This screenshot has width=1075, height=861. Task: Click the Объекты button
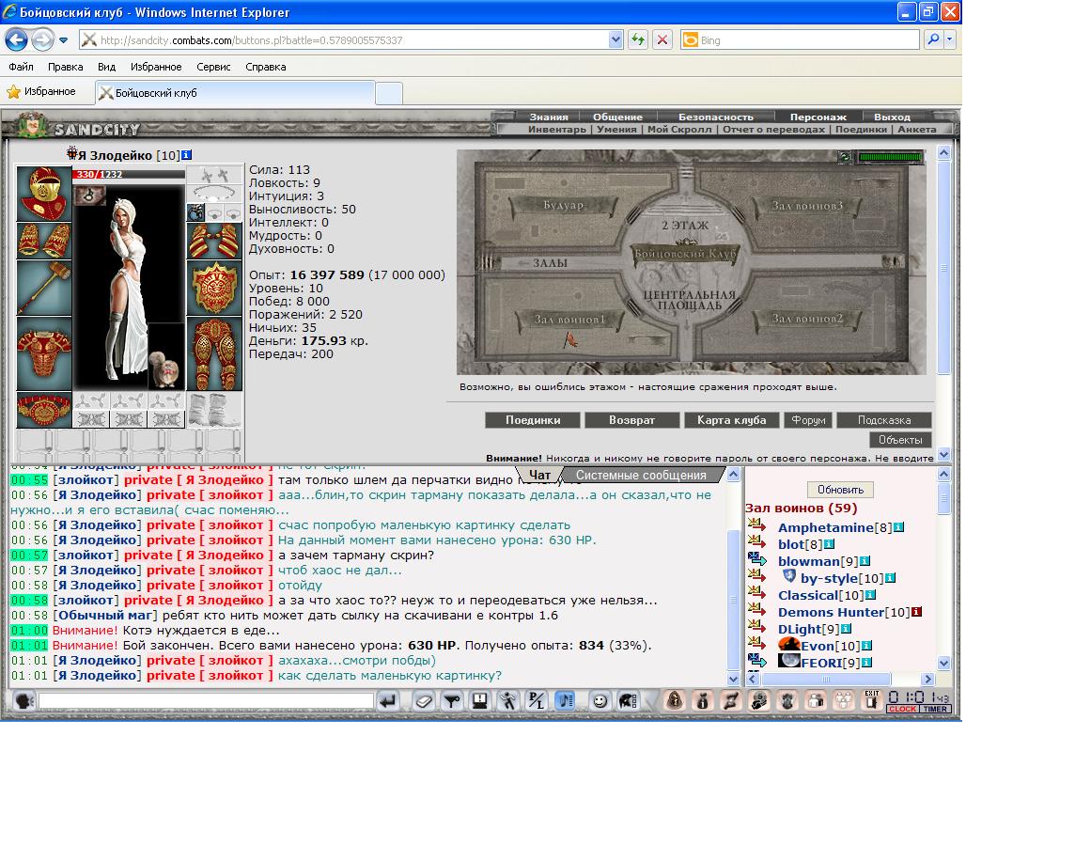900,440
